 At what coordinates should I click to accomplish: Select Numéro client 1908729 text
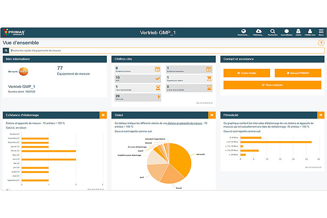pyautogui.click(x=22, y=92)
